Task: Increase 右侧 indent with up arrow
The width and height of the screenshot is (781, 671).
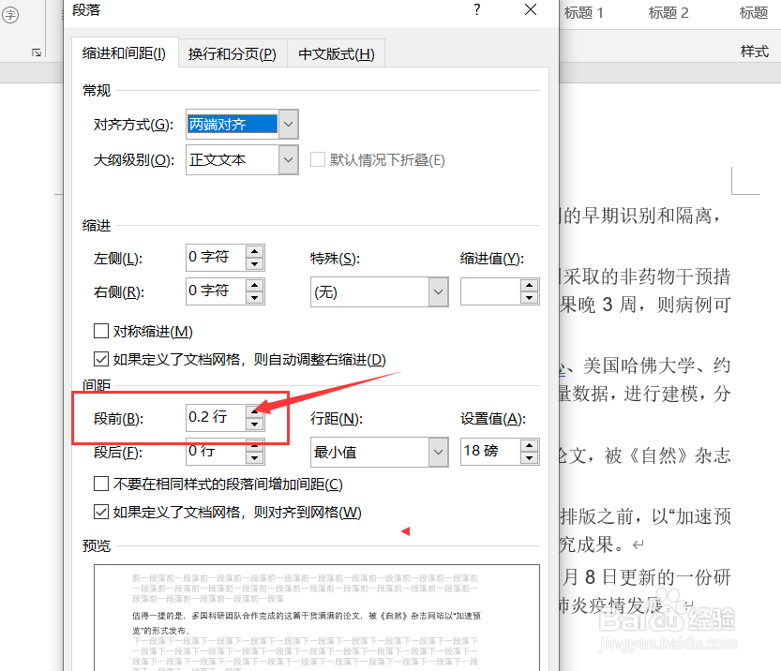Action: (x=255, y=286)
